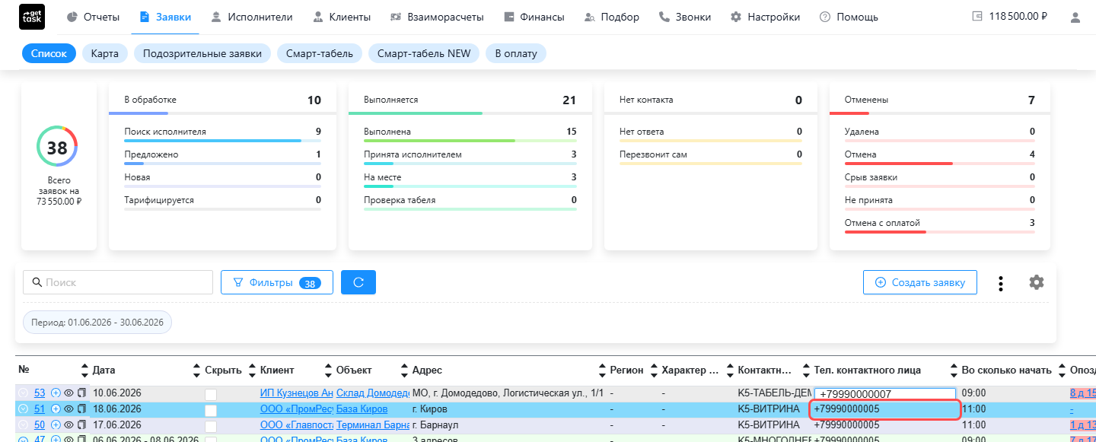Click the Поиск search field
The height and width of the screenshot is (442, 1096).
(x=118, y=282)
